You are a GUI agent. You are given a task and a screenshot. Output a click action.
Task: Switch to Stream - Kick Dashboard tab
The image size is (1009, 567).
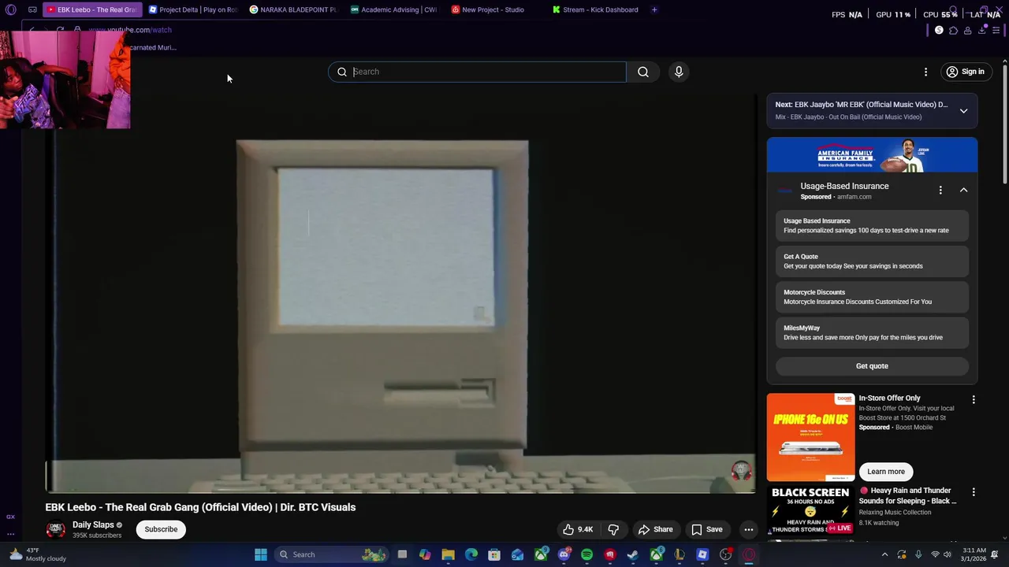click(x=596, y=9)
